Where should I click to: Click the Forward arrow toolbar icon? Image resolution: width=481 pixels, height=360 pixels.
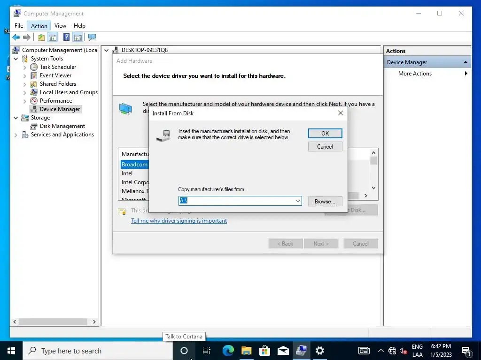point(27,37)
